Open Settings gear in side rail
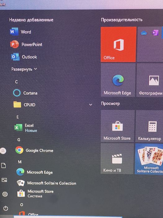The height and width of the screenshot is (218, 163). point(5,194)
